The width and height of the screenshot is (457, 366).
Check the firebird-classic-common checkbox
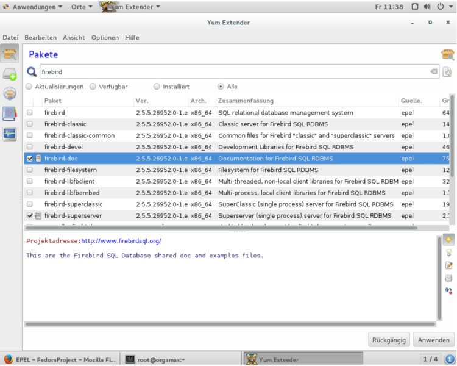pos(30,135)
